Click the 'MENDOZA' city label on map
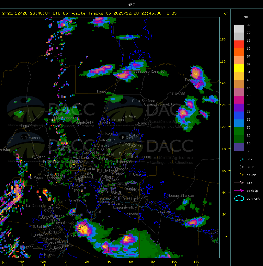The width and height of the screenshot is (263, 266). (x=77, y=161)
